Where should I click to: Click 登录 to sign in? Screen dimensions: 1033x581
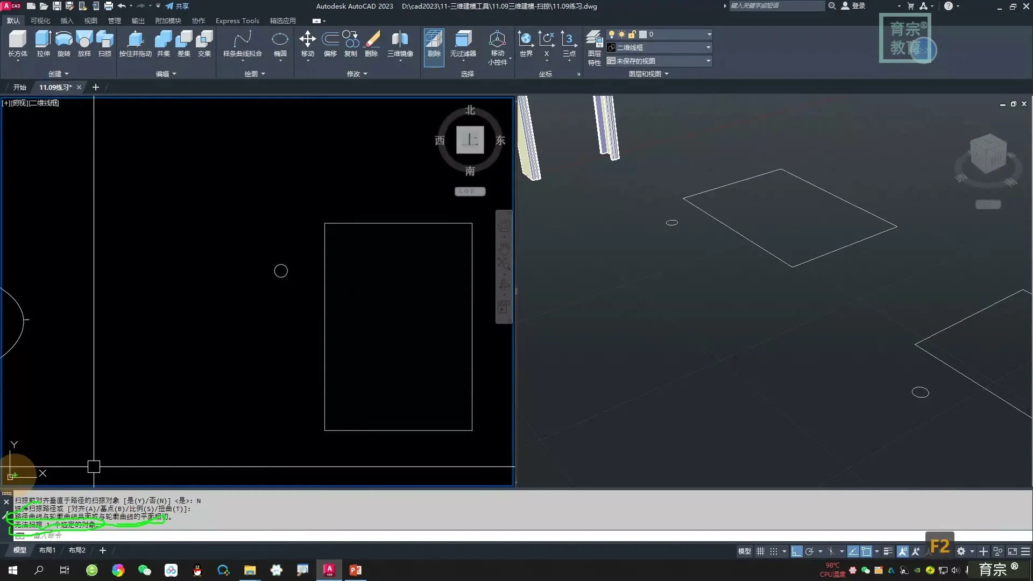pos(858,6)
